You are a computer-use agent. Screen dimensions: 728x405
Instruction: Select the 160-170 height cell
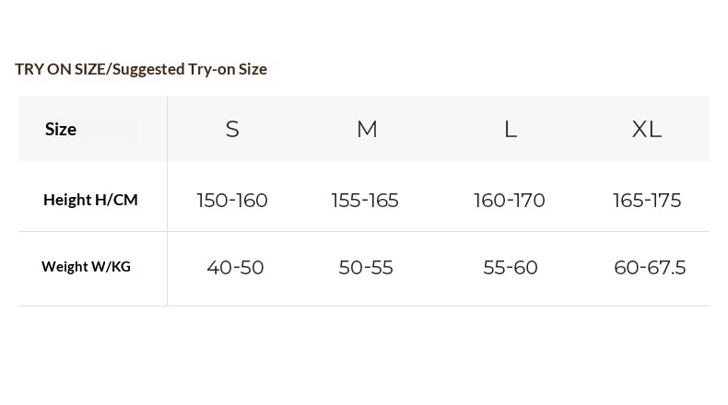tap(510, 201)
